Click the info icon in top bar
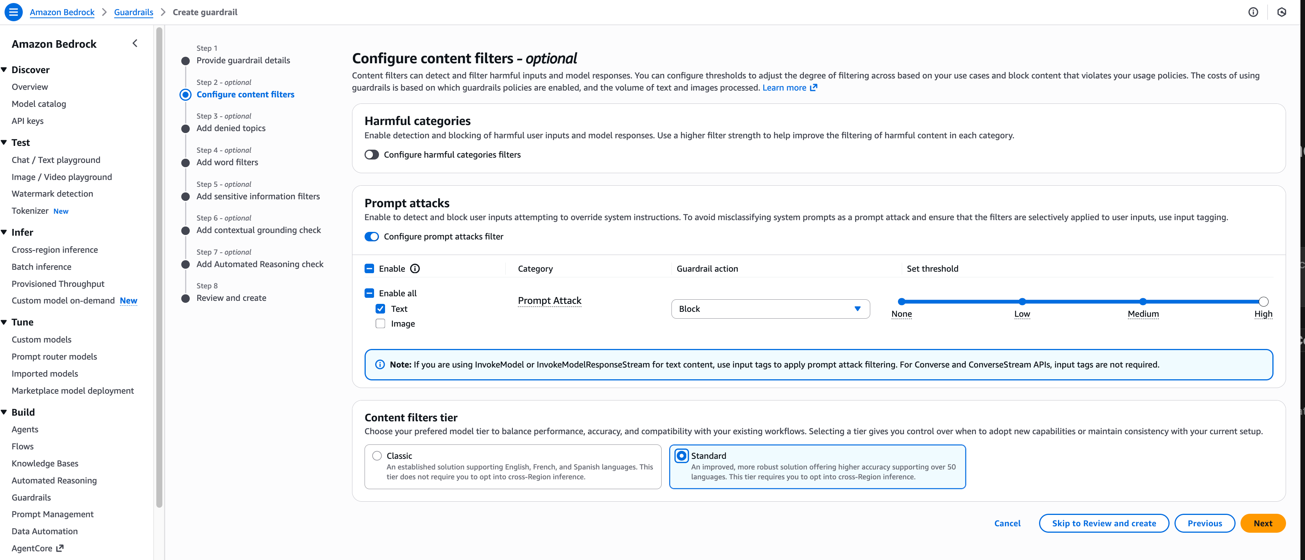The height and width of the screenshot is (560, 1305). (x=1253, y=12)
